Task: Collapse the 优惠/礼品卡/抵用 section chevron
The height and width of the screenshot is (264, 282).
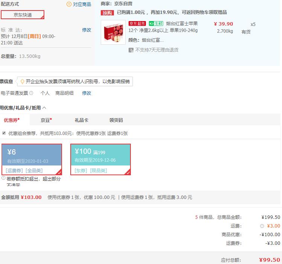Action: click(44, 108)
